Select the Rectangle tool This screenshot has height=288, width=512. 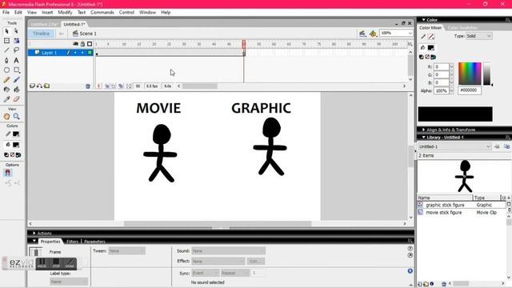(x=16, y=70)
